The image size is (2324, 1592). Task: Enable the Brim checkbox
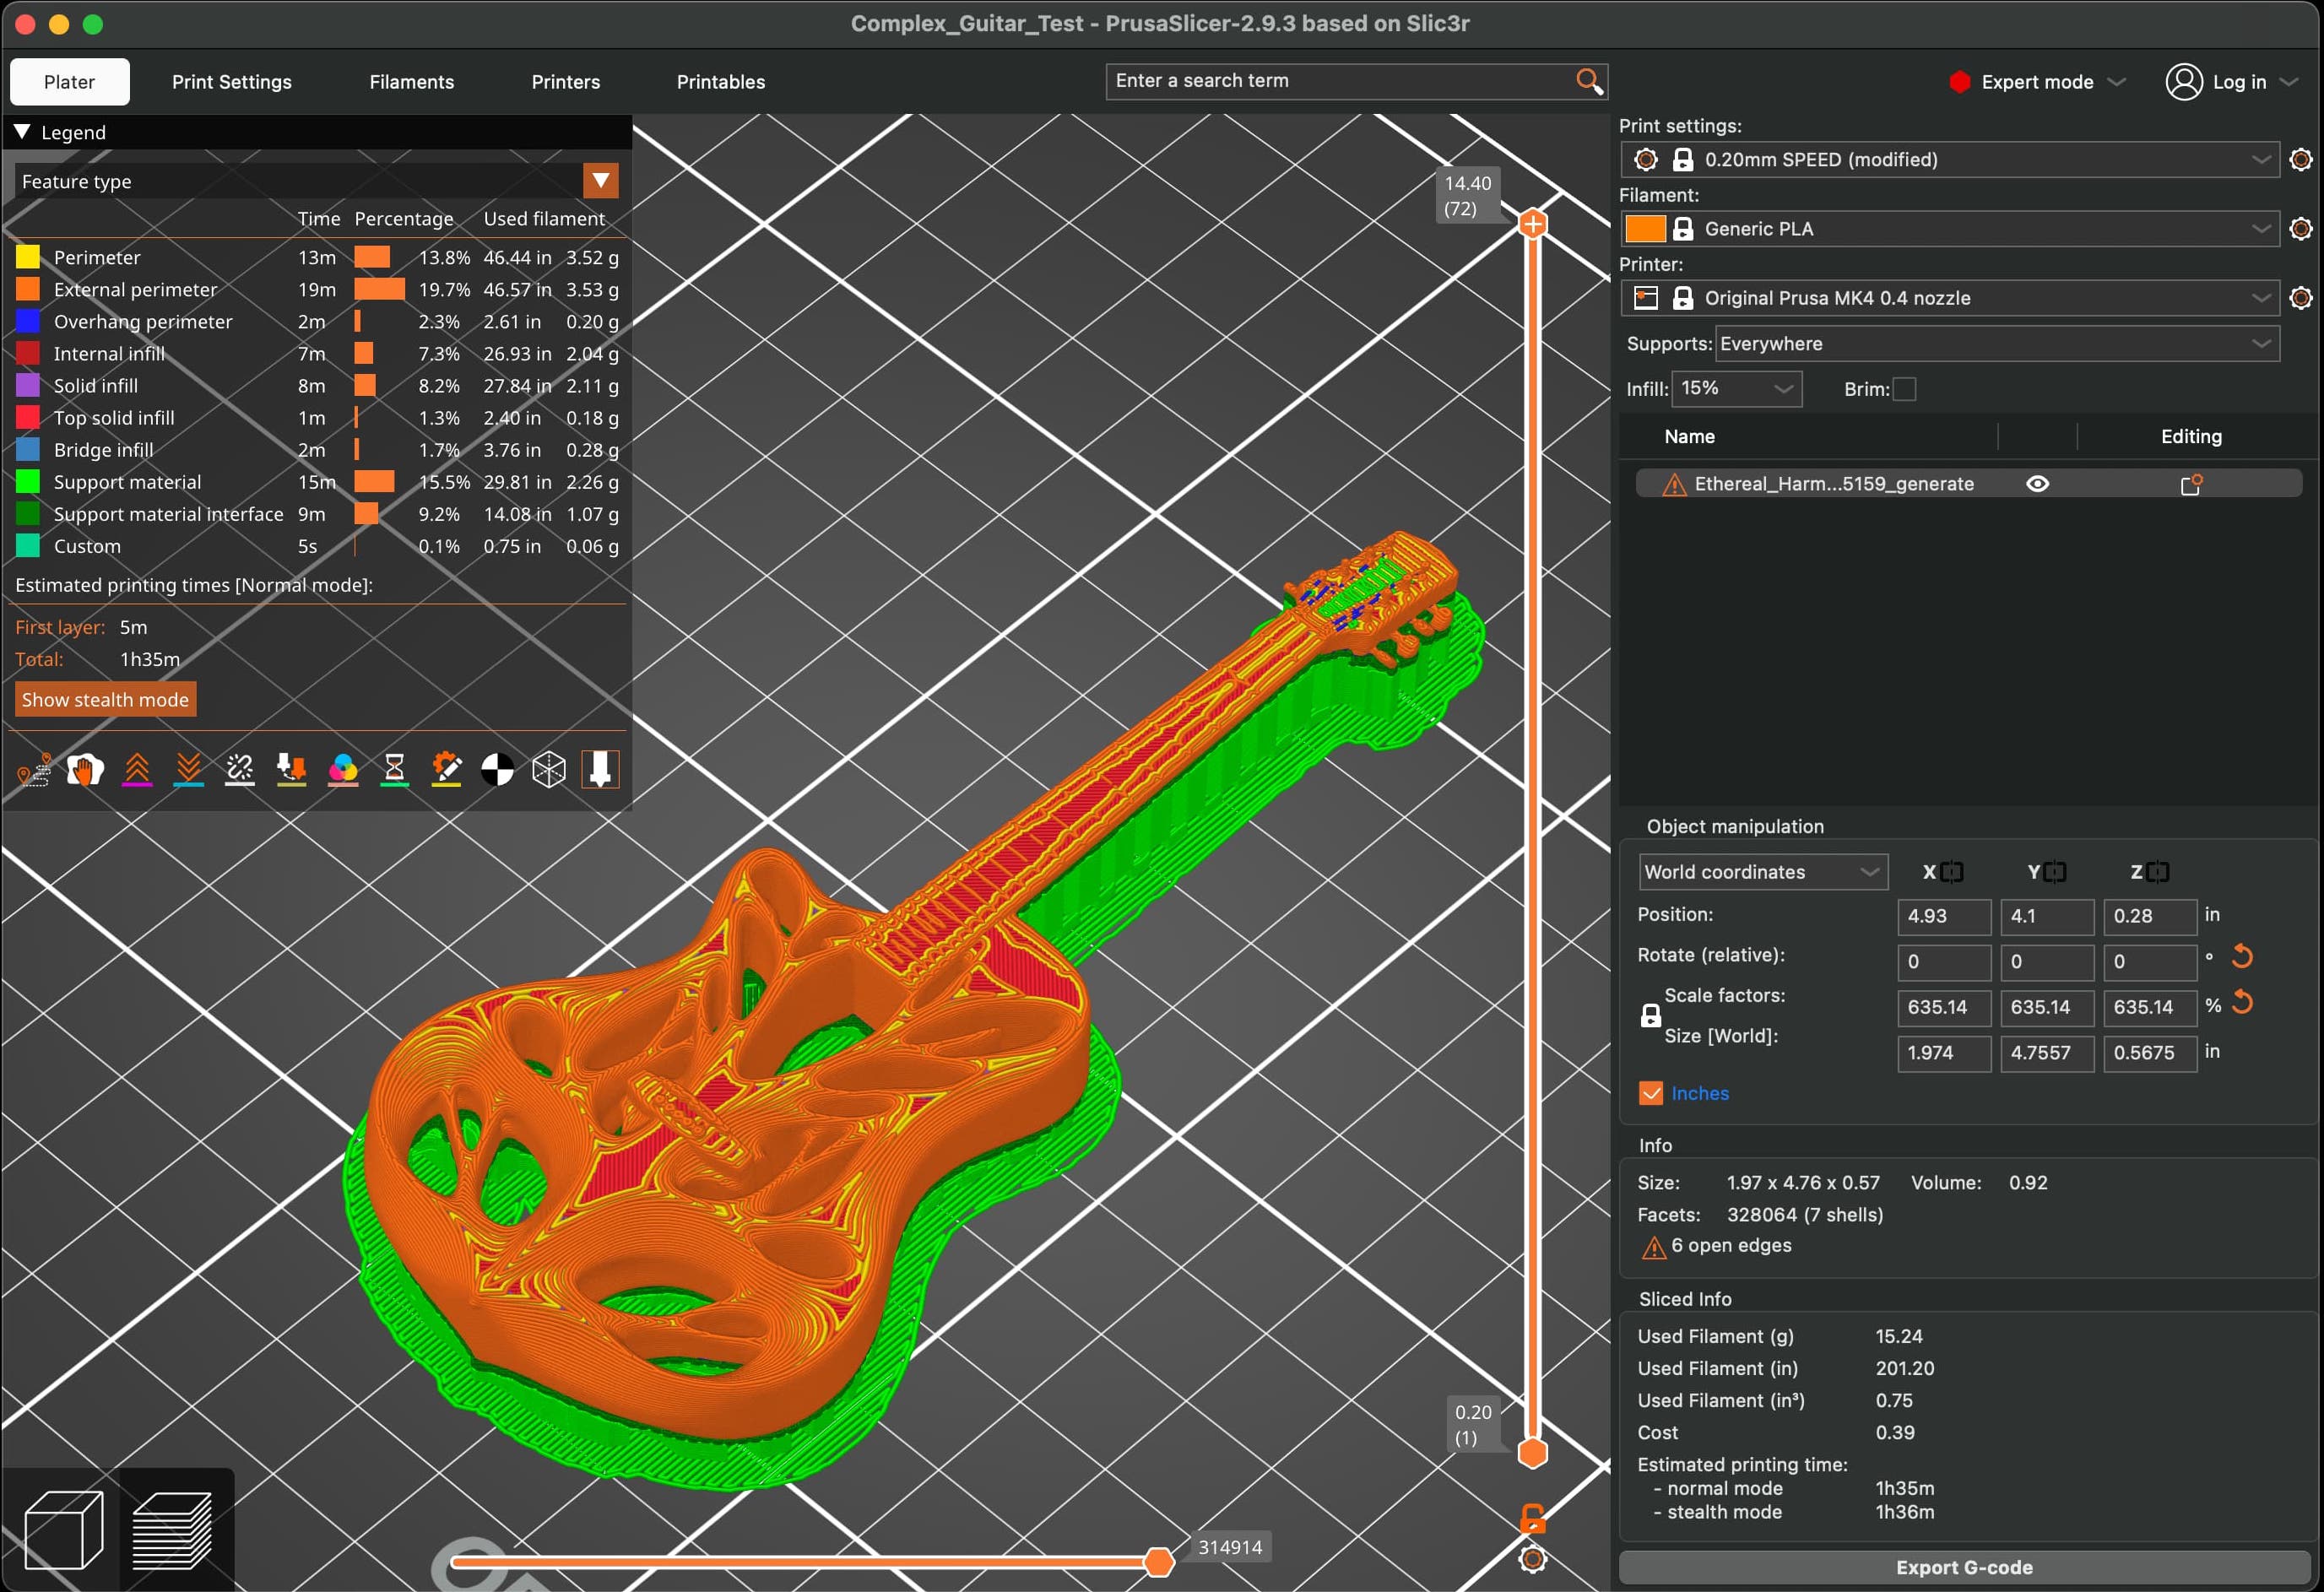coord(1905,389)
